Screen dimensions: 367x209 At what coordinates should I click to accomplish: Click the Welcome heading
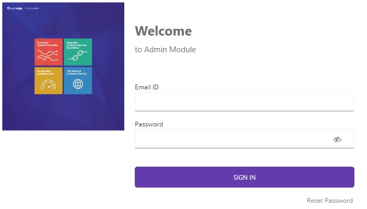[x=164, y=31]
